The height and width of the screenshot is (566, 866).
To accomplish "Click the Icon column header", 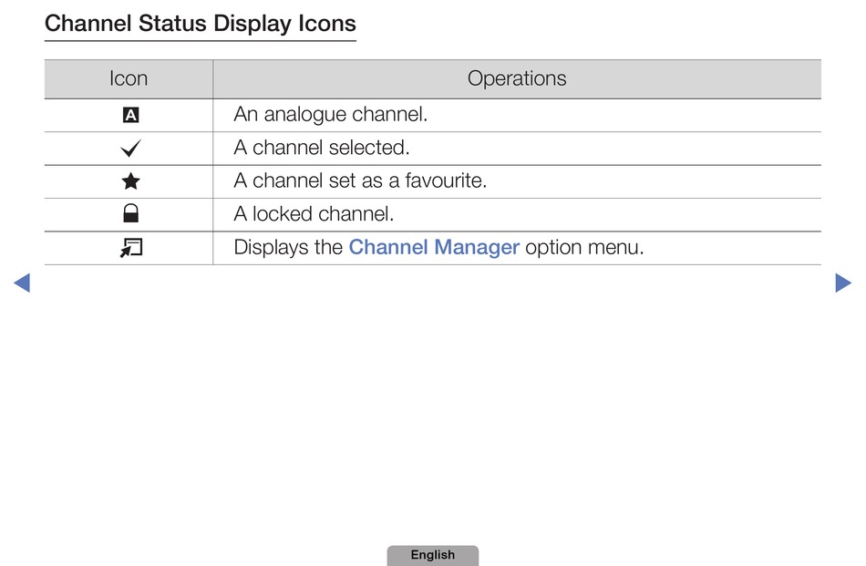I will (129, 78).
